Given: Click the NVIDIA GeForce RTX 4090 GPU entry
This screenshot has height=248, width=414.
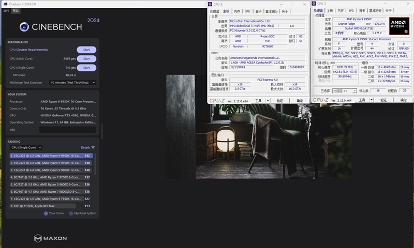Looking at the screenshot, I should (68, 115).
